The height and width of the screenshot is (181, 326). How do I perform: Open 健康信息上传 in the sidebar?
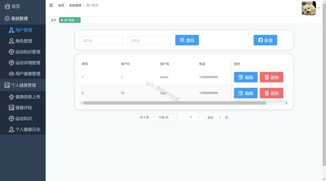(23, 97)
